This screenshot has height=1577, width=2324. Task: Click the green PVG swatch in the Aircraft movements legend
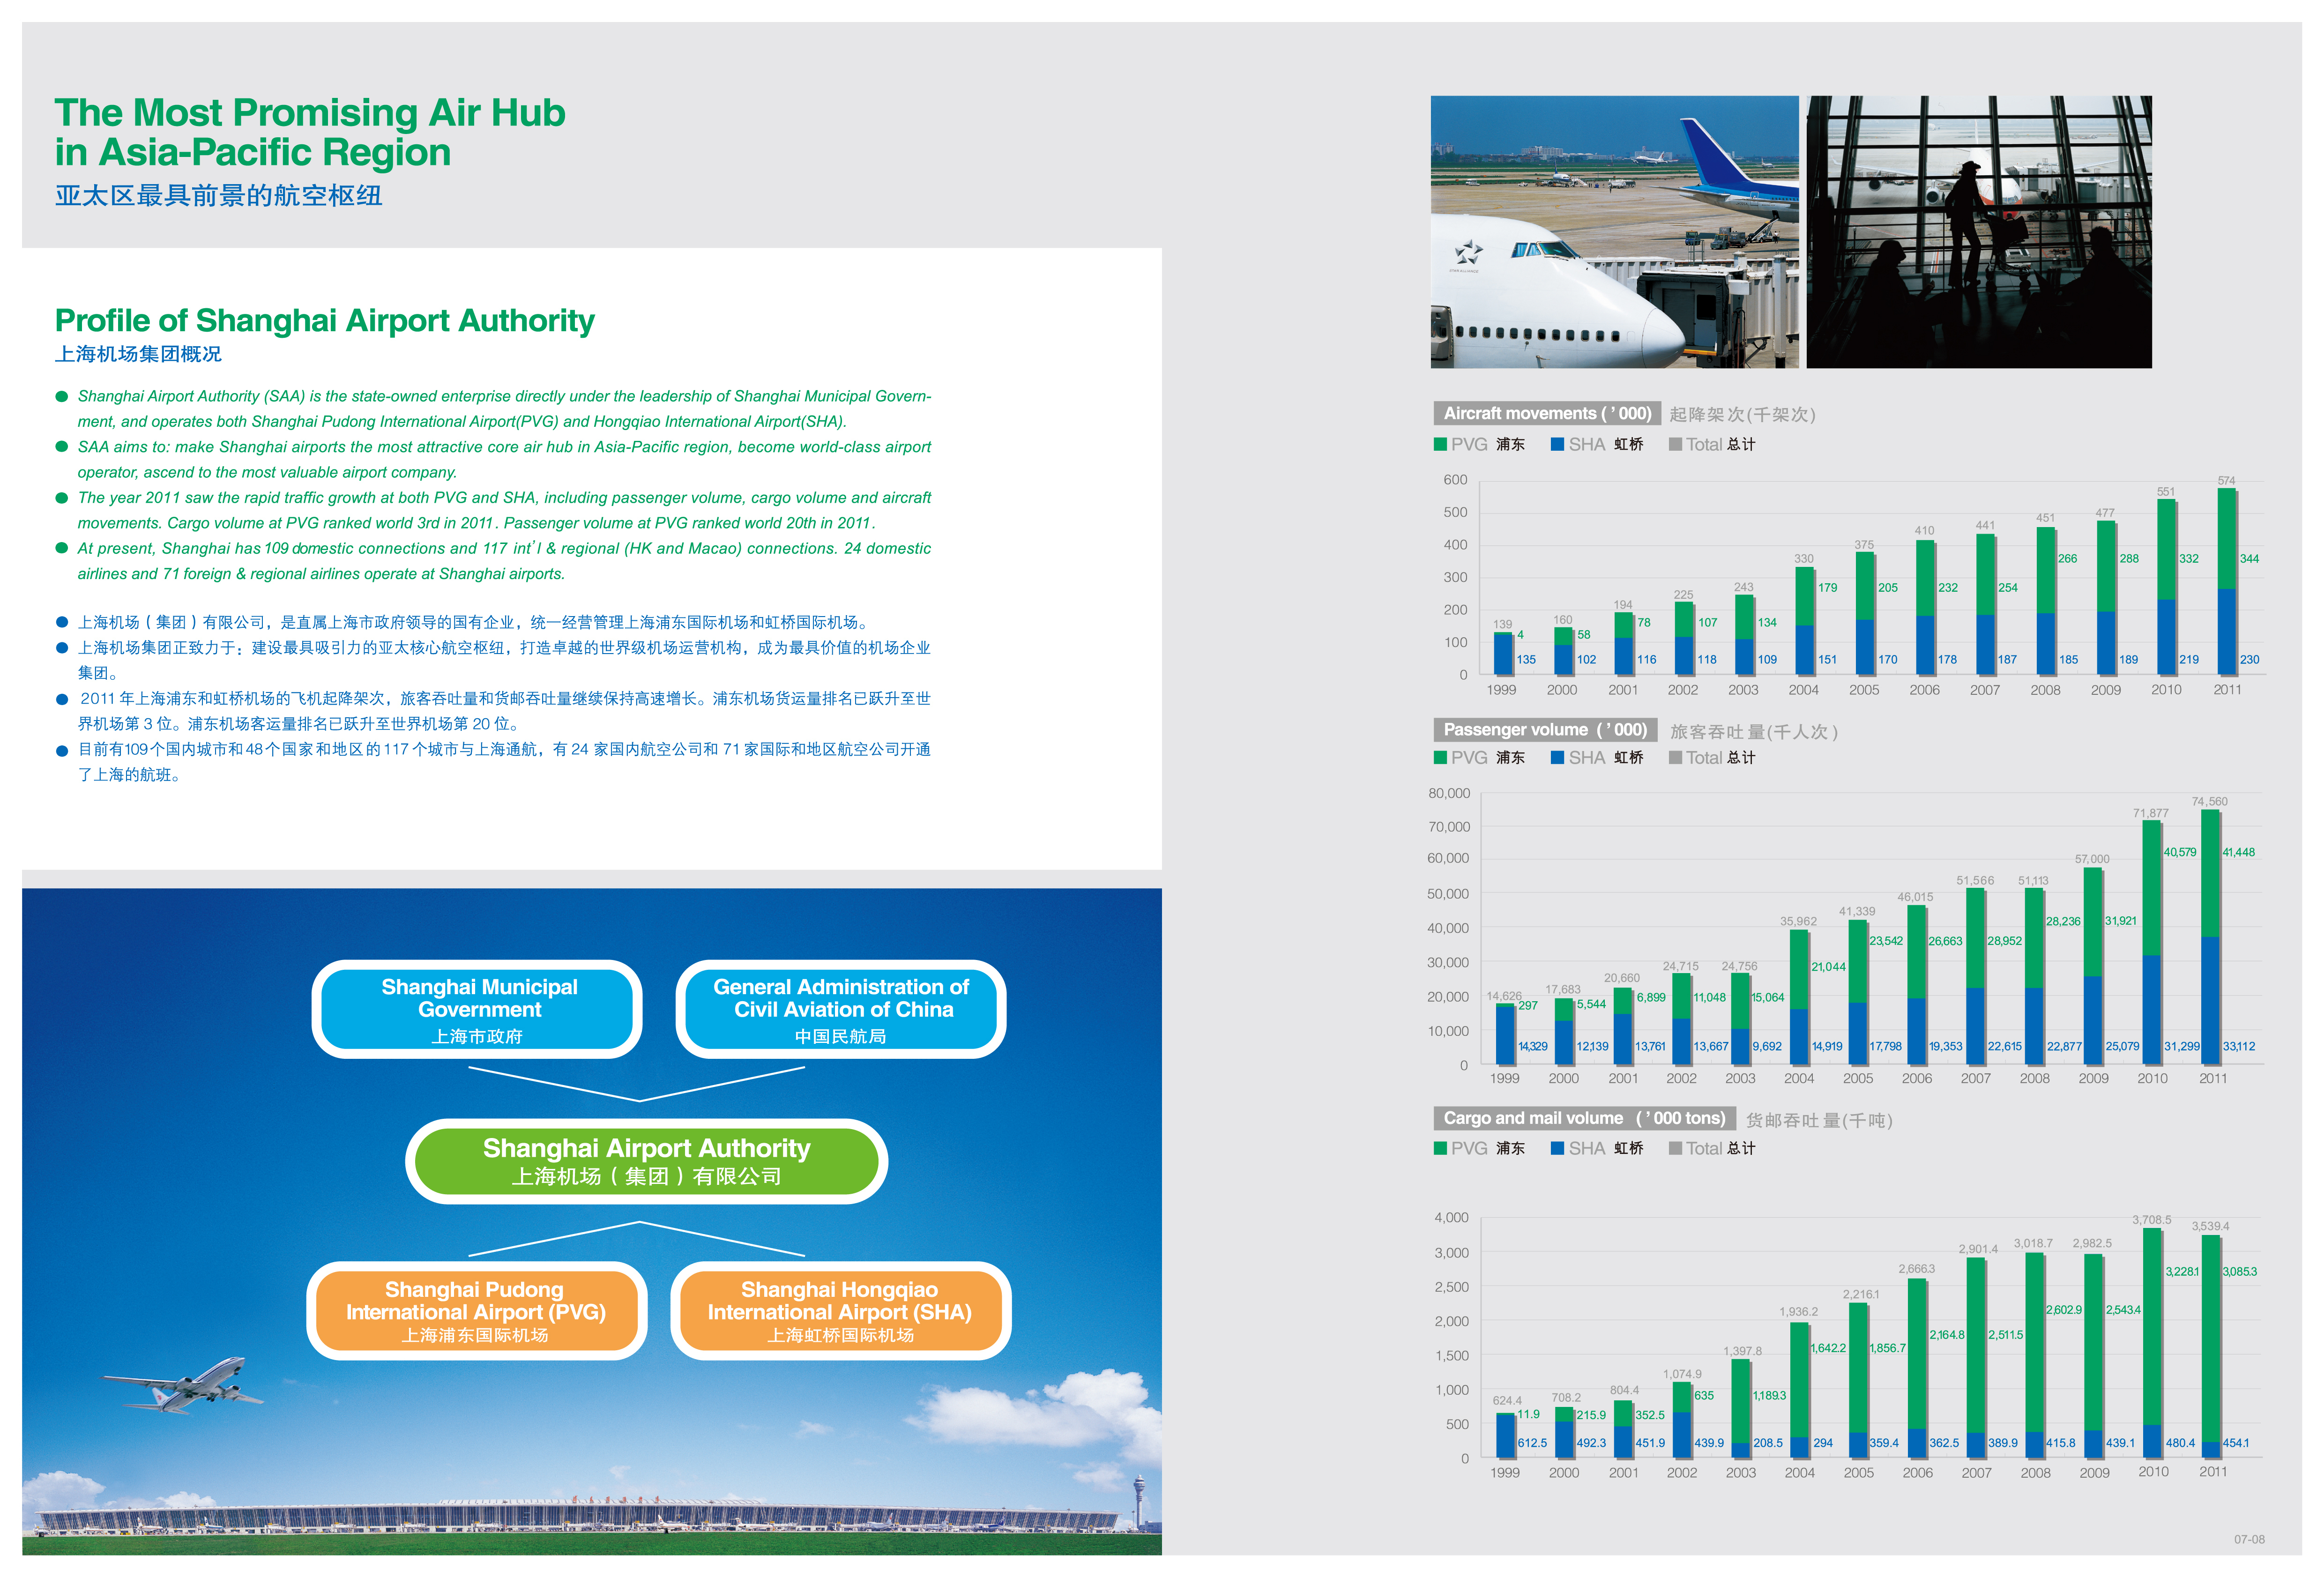pyautogui.click(x=1440, y=444)
